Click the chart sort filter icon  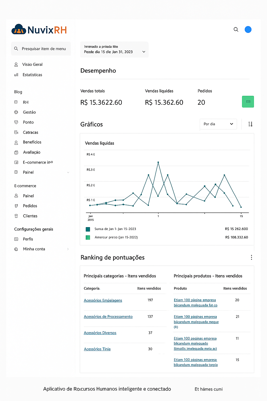[x=250, y=124]
